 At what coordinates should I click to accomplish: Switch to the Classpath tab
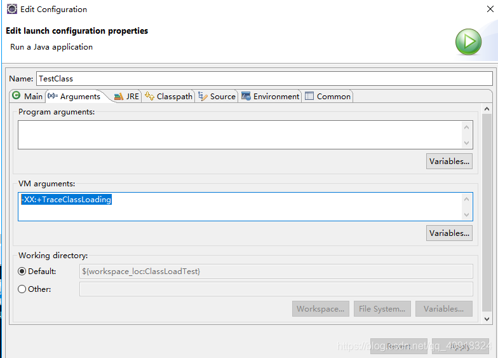pyautogui.click(x=169, y=97)
